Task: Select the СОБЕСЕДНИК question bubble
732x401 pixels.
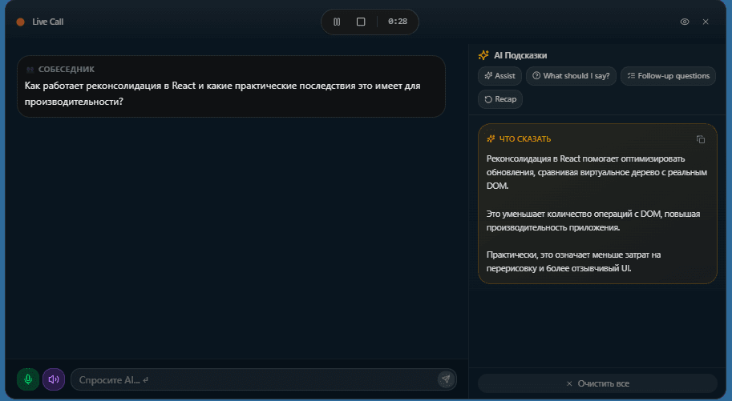Action: click(x=231, y=86)
